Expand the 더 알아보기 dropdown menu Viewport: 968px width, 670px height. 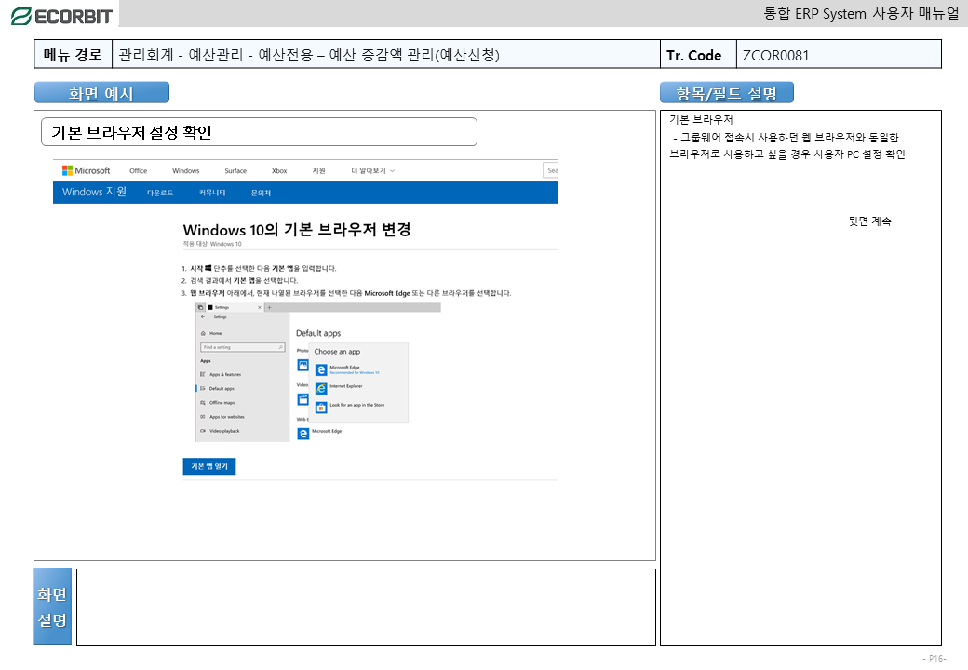372,170
